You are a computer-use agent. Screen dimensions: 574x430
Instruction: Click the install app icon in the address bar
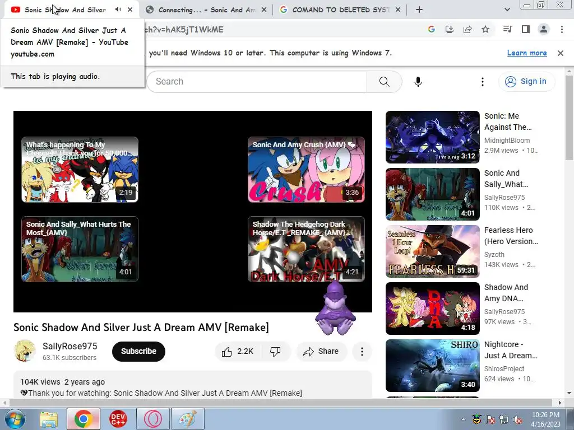pos(449,29)
